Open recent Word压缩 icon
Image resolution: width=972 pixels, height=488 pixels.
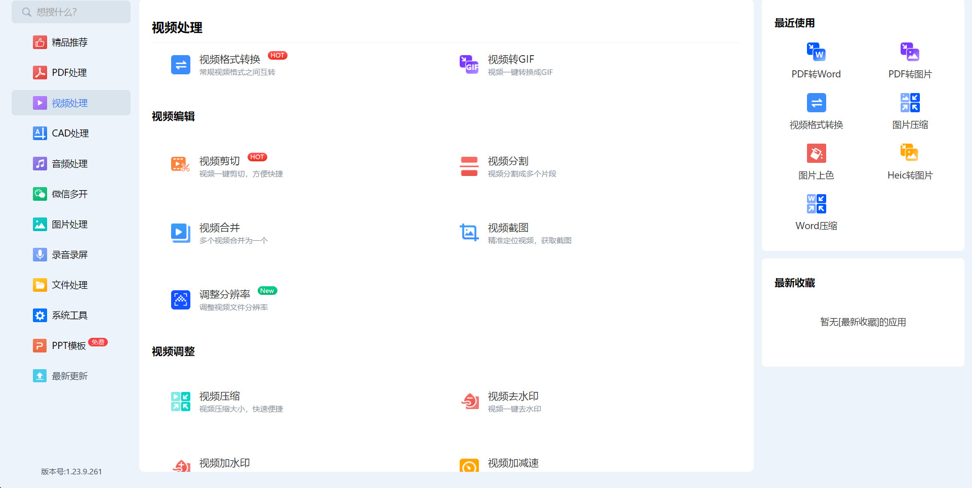coord(816,204)
